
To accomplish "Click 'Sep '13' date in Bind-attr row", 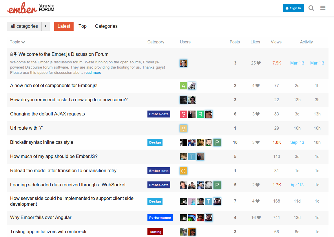I will 297,142.
